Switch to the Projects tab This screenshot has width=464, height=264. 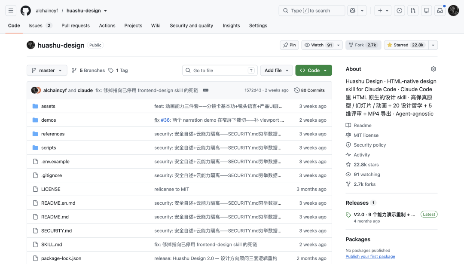[133, 25]
